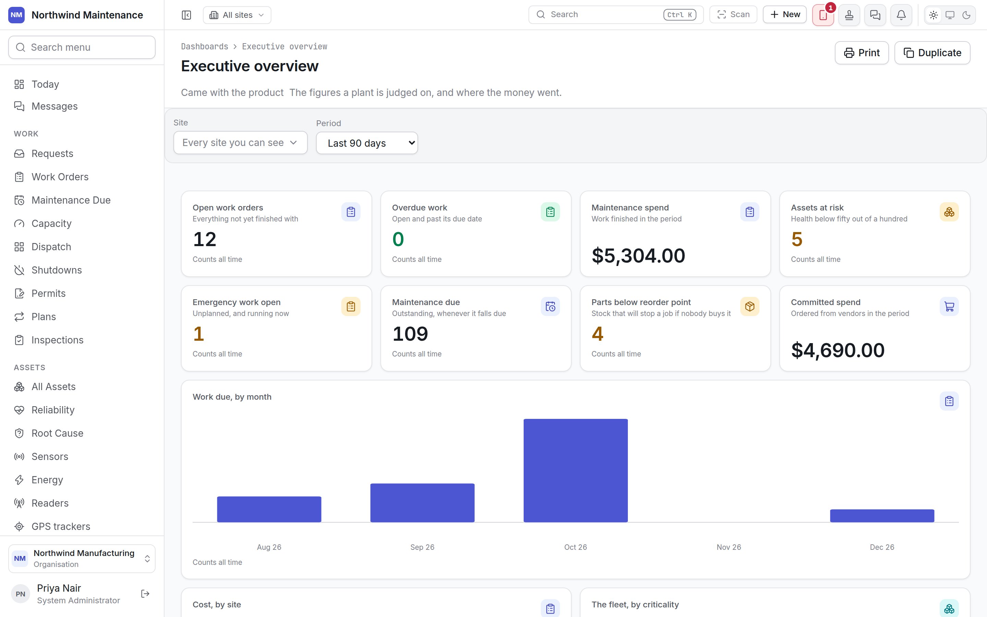Screen dimensions: 987x617
Task: Switch to system theme monitor icon
Action: pos(950,15)
